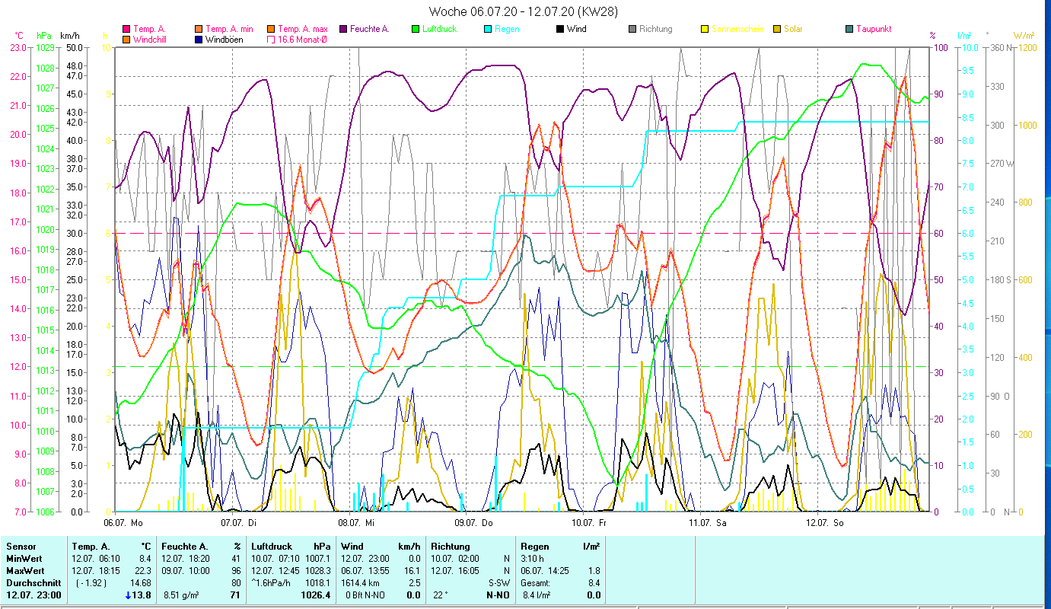Click the blue falling-temperature arrow beside 13.8

coord(129,595)
